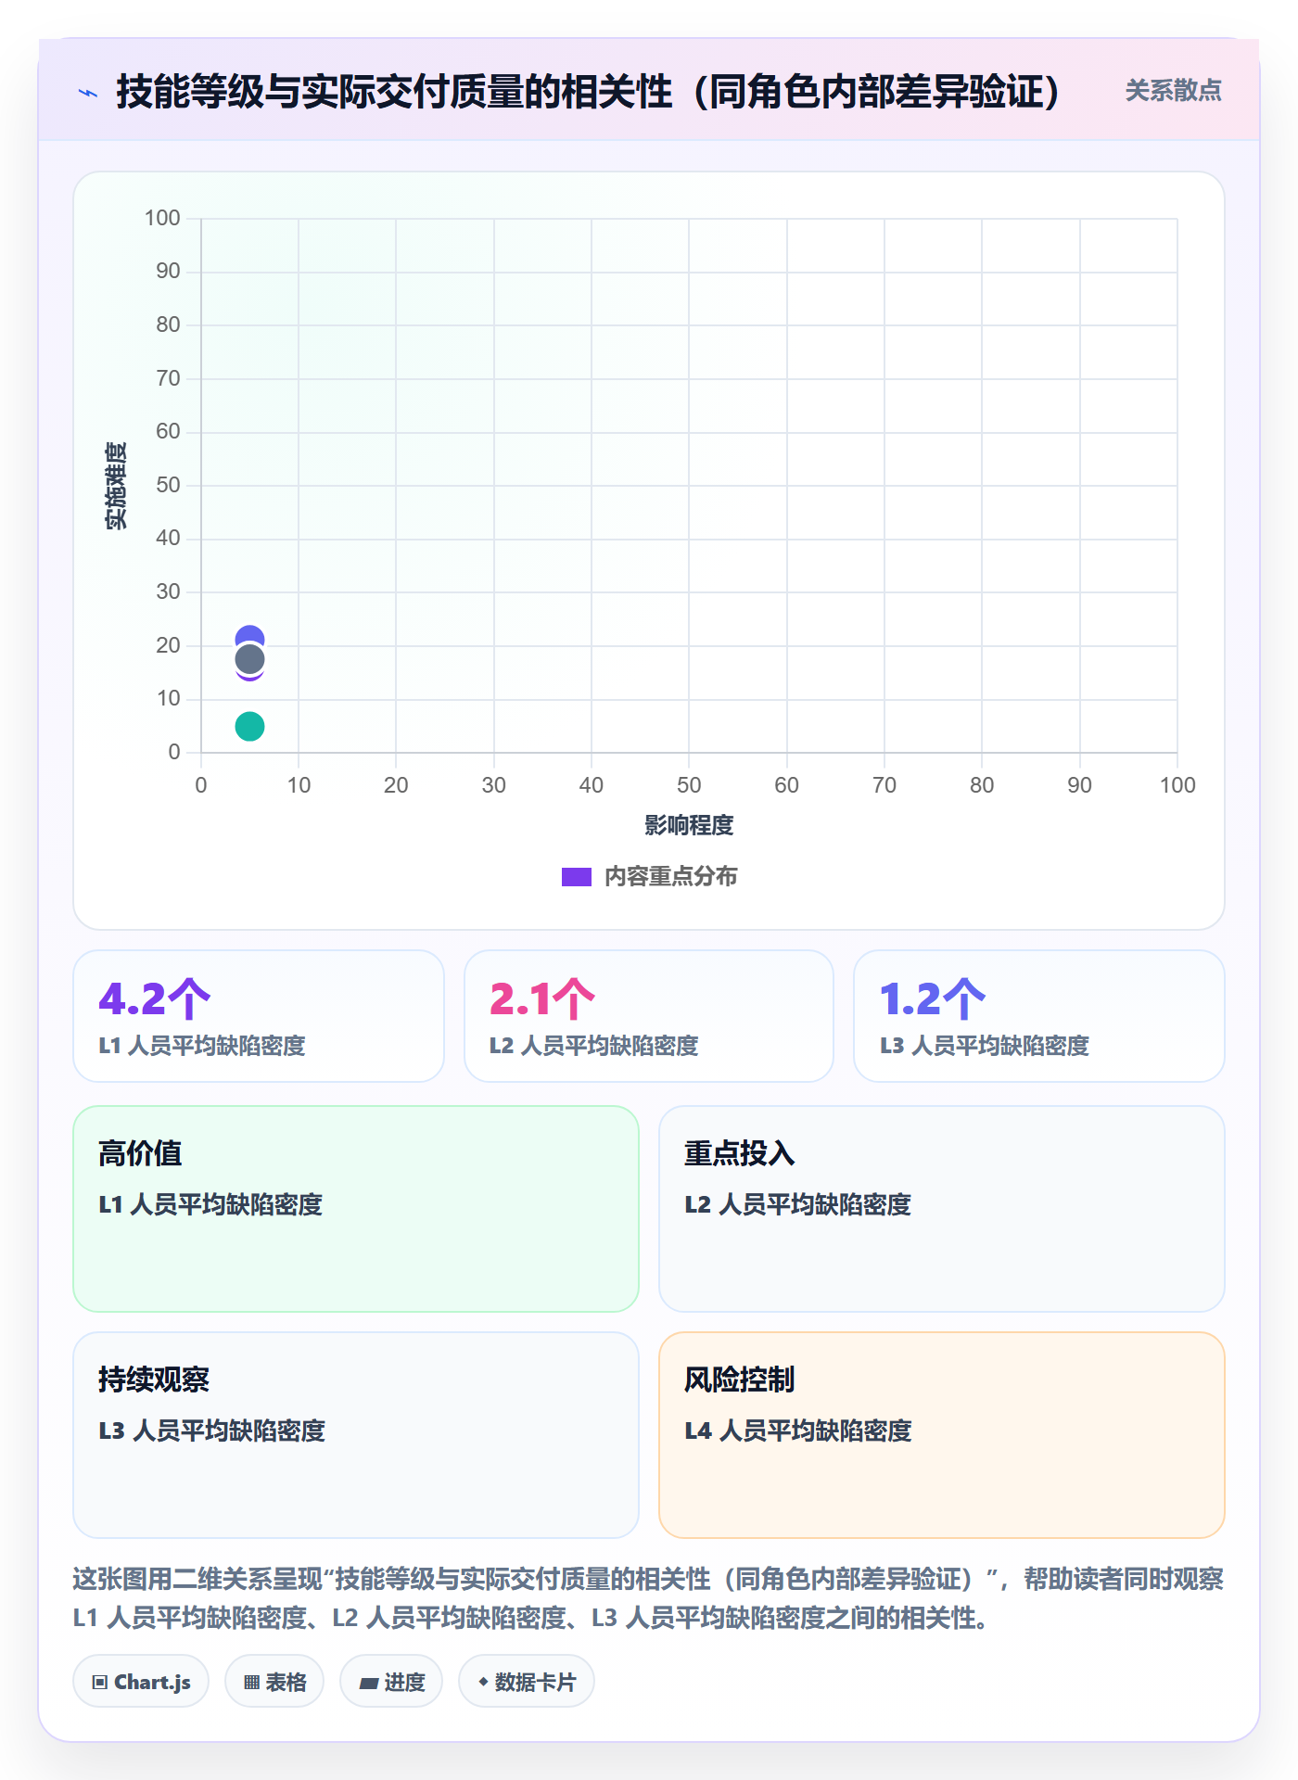
Task: Click the 持续观察 quadrant card
Action: (356, 1435)
